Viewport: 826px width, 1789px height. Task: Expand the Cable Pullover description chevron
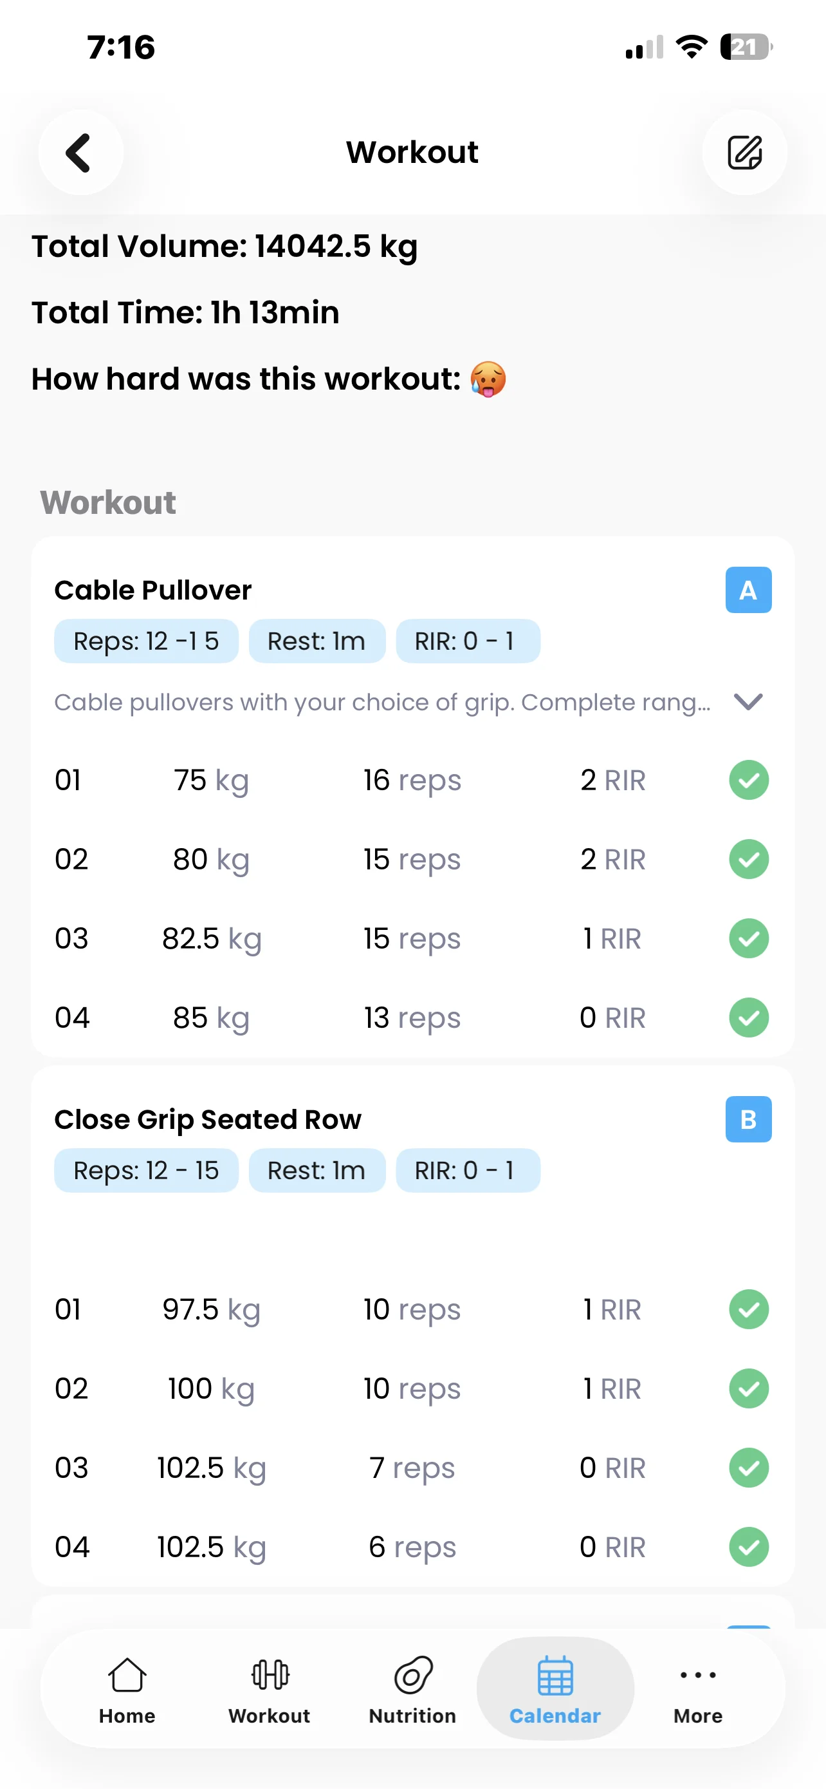(748, 702)
